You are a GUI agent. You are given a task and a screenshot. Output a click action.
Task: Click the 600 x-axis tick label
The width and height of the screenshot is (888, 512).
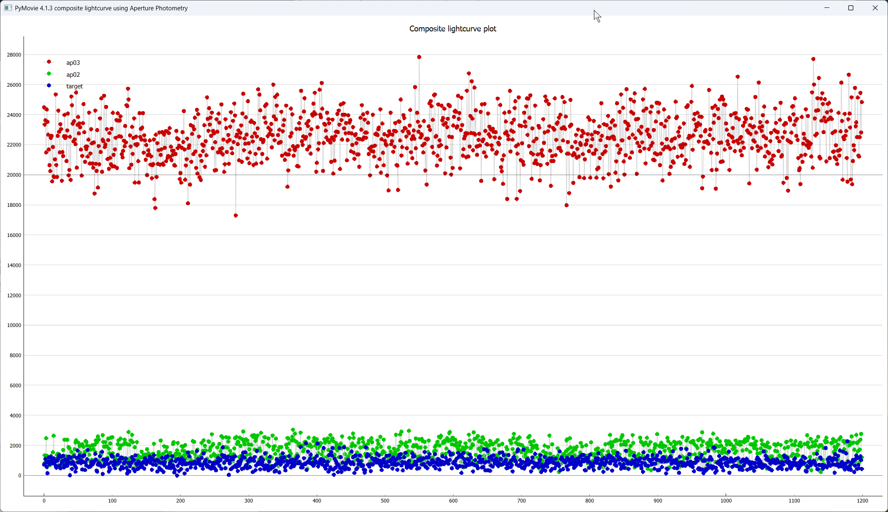(453, 500)
